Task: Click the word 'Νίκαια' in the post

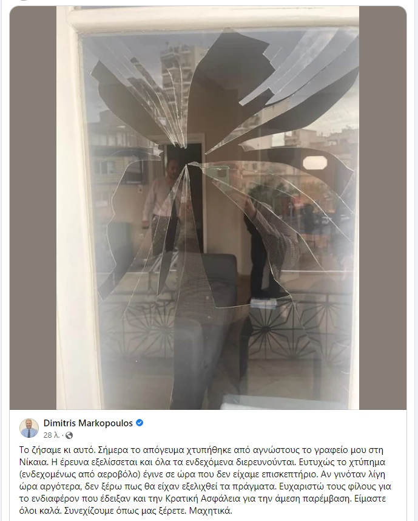Action: click(30, 462)
